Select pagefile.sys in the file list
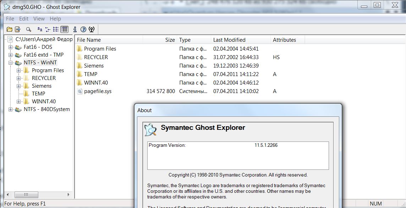This screenshot has height=208, width=406. (x=98, y=91)
